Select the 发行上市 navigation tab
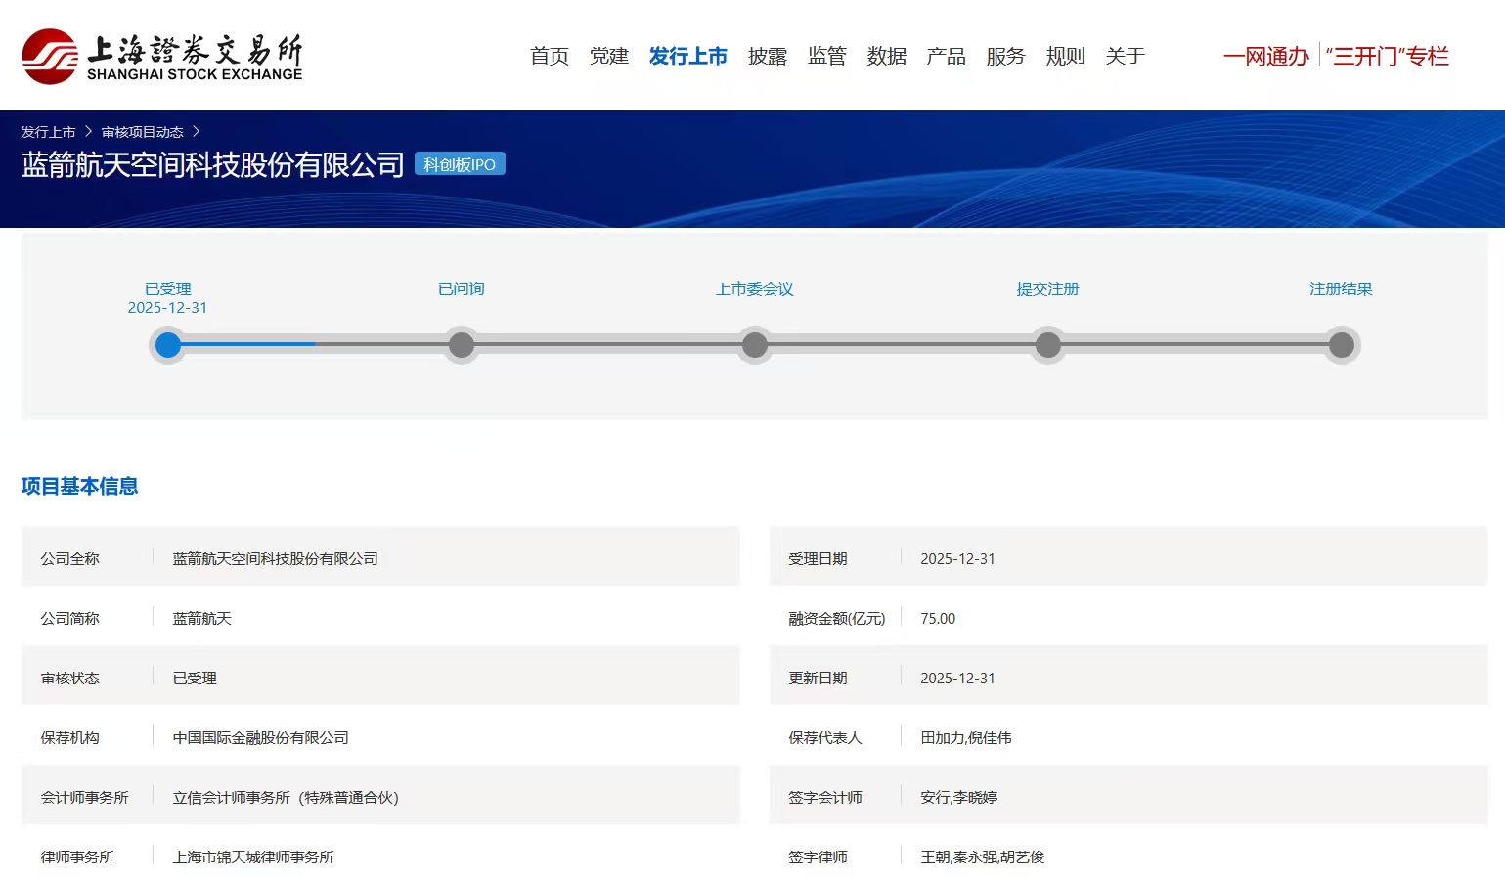 click(x=687, y=57)
